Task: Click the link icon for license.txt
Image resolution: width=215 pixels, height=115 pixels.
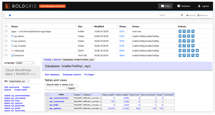Action: (193, 55)
